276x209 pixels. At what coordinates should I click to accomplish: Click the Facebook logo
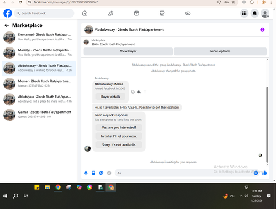[x=8, y=13]
